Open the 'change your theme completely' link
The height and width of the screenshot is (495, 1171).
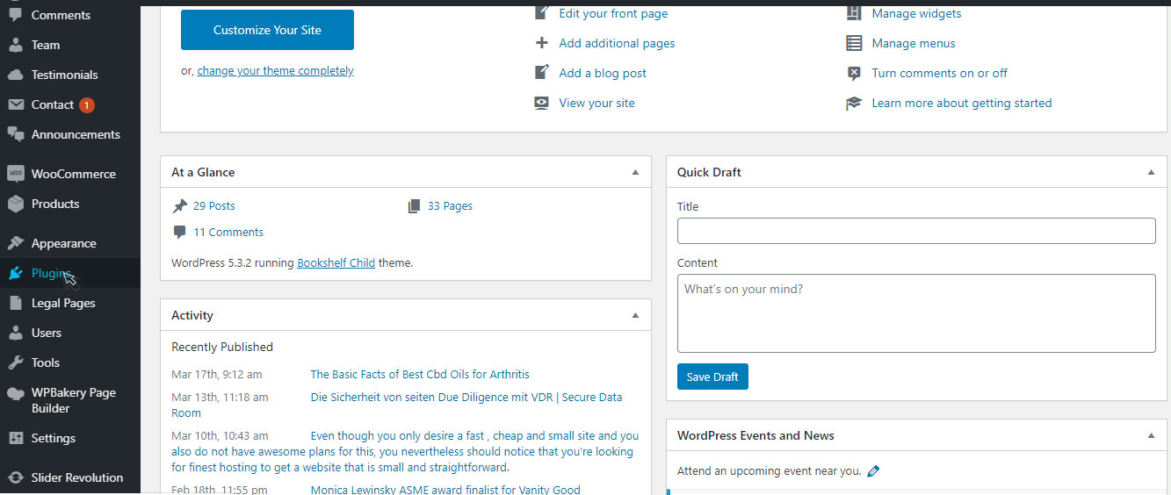point(275,71)
